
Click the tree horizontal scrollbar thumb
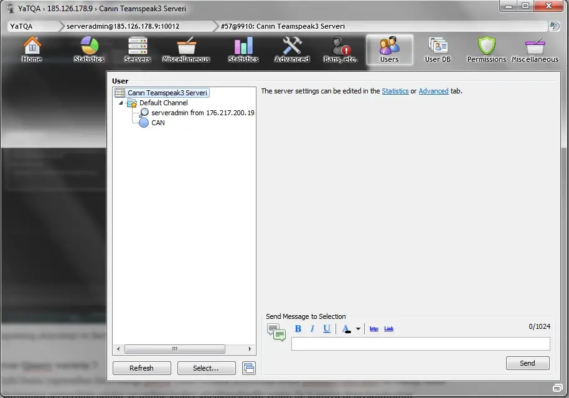tap(175, 349)
